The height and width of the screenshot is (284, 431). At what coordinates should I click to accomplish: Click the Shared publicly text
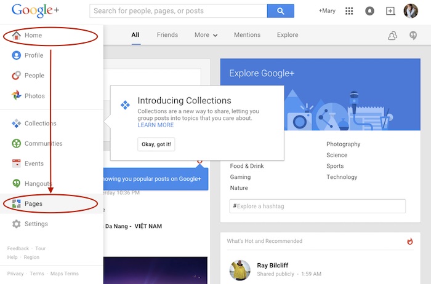pyautogui.click(x=275, y=274)
